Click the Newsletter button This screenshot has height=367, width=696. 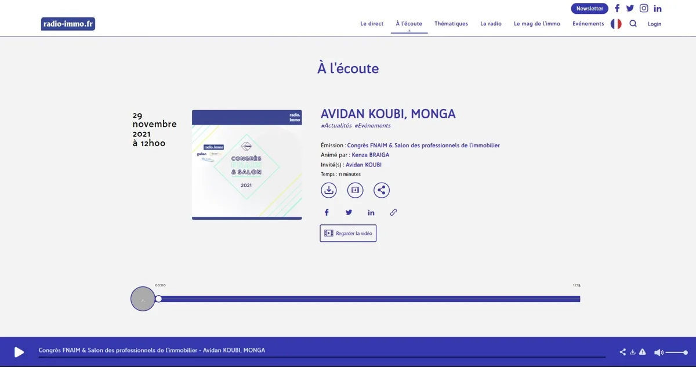point(590,9)
